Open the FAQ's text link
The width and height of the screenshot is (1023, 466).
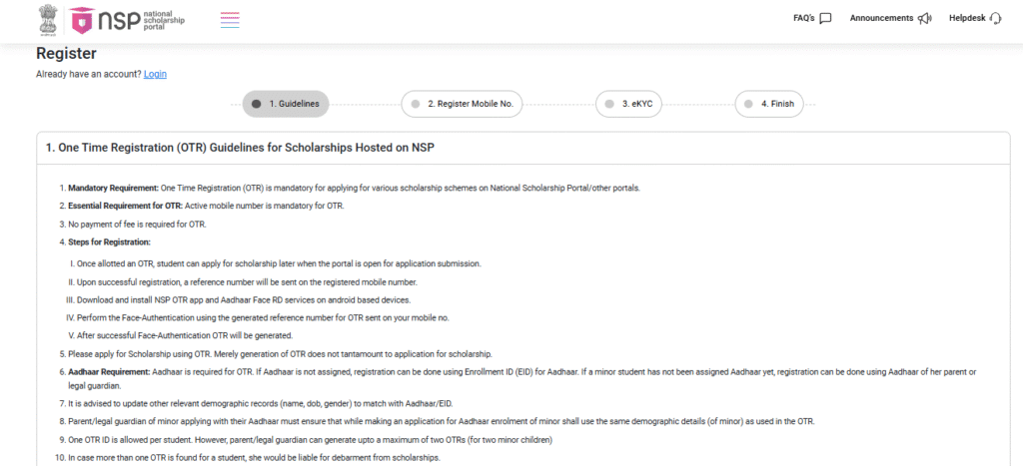coord(803,18)
